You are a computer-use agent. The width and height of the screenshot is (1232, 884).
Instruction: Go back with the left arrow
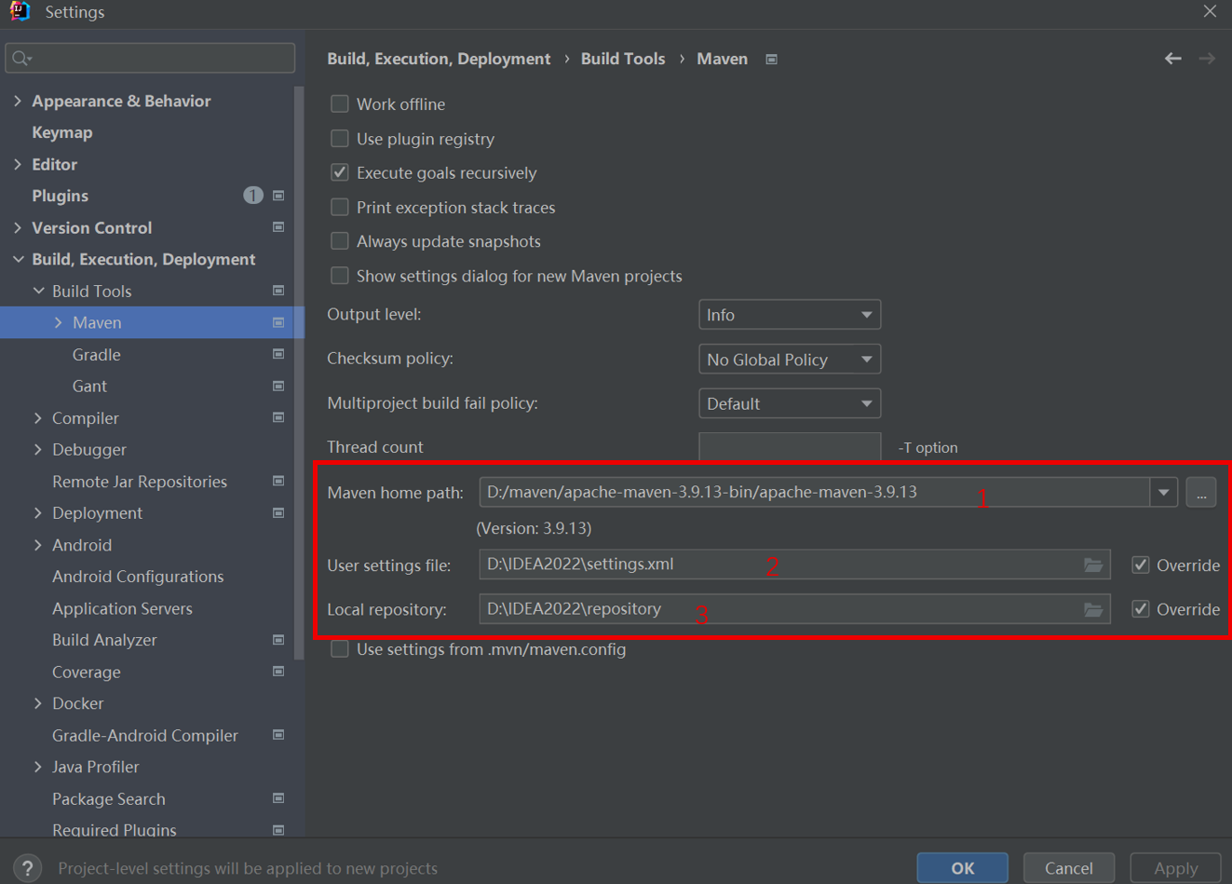coord(1173,59)
